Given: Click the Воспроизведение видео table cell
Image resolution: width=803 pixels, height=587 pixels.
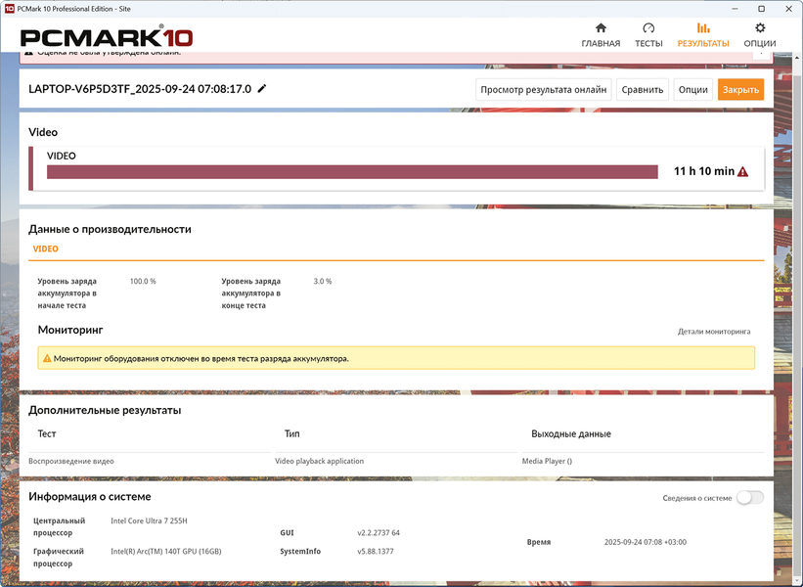Looking at the screenshot, I should click(71, 461).
